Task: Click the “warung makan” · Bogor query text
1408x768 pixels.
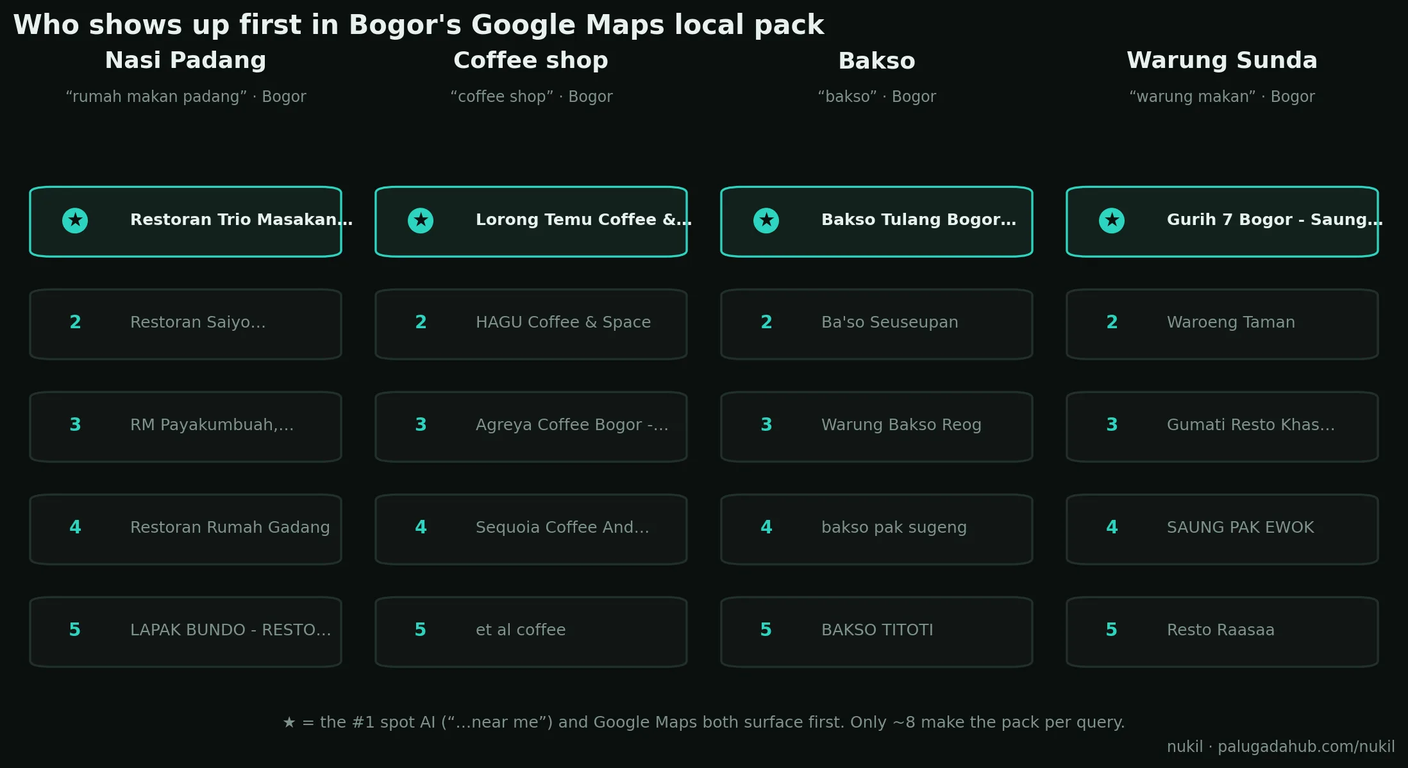Action: [x=1222, y=97]
